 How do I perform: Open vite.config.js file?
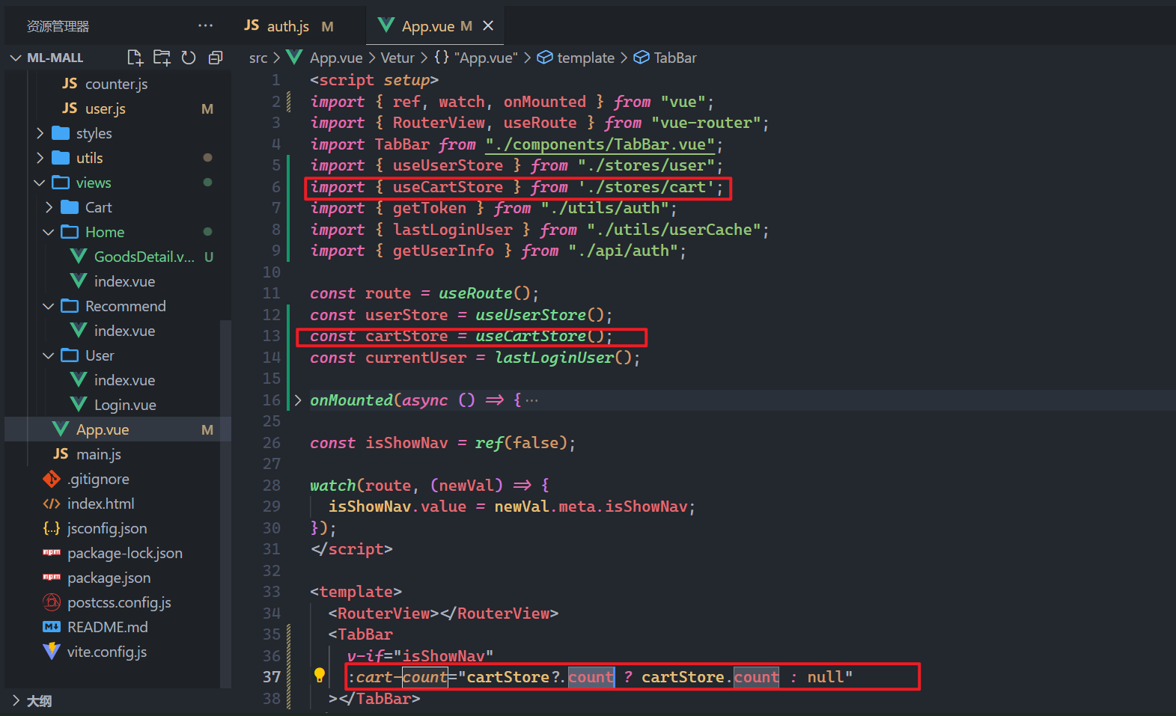106,652
